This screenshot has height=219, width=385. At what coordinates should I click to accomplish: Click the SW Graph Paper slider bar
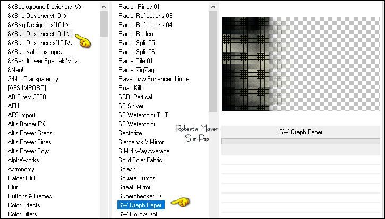click(301, 142)
